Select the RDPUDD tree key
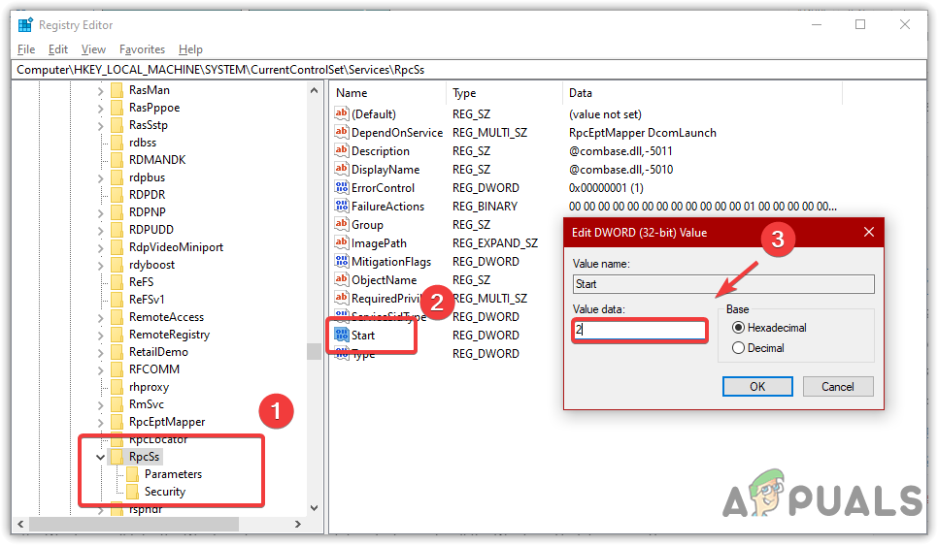The image size is (938, 545). 151,230
